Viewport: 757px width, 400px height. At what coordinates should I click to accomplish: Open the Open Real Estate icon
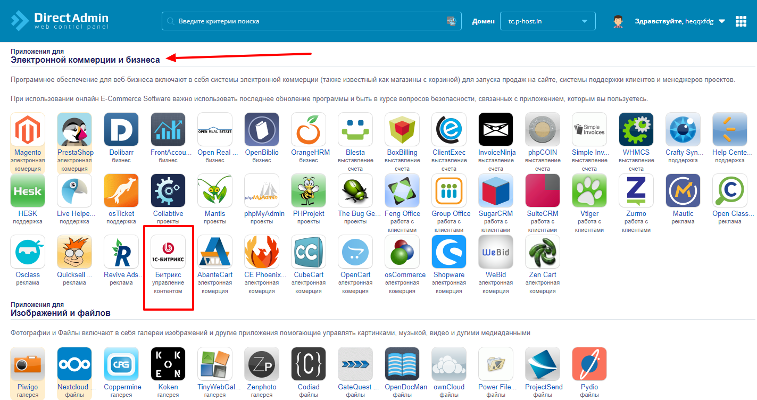pyautogui.click(x=215, y=129)
